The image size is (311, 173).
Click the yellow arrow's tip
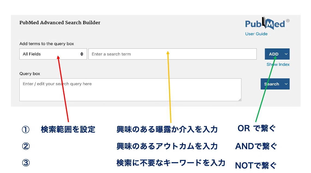[168, 52]
